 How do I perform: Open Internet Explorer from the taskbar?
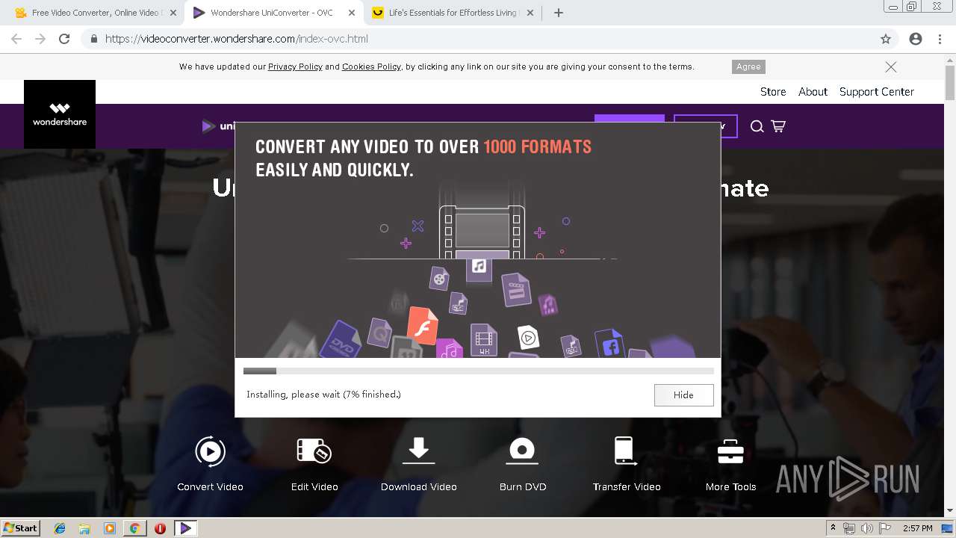[x=60, y=528]
